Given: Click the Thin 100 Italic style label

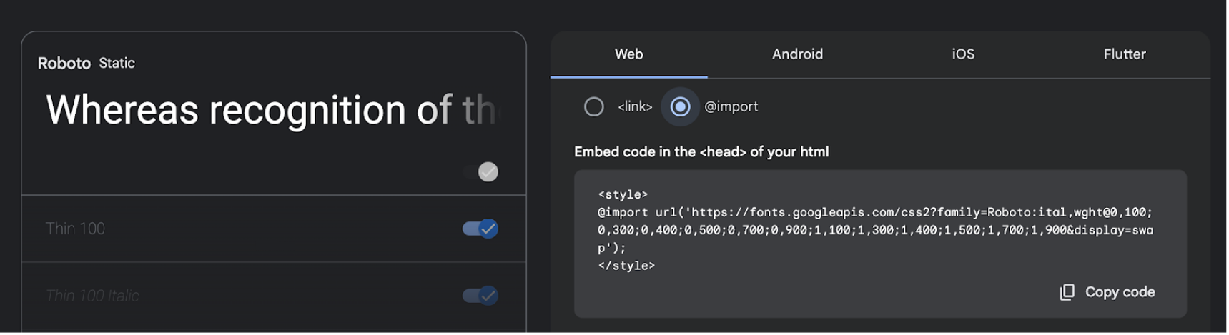Looking at the screenshot, I should click(93, 296).
